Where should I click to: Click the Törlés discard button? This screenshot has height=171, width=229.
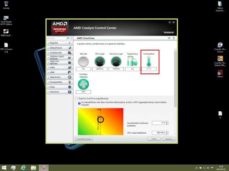click(154, 139)
